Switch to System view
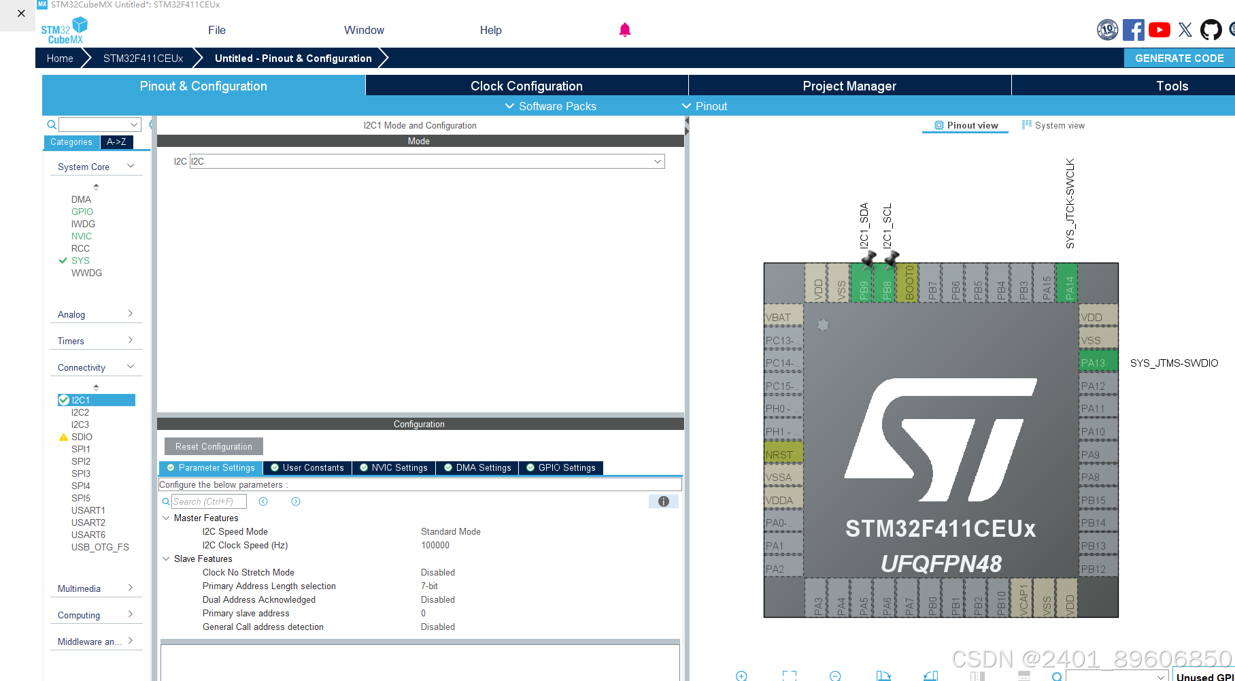Image resolution: width=1235 pixels, height=681 pixels. (x=1053, y=125)
